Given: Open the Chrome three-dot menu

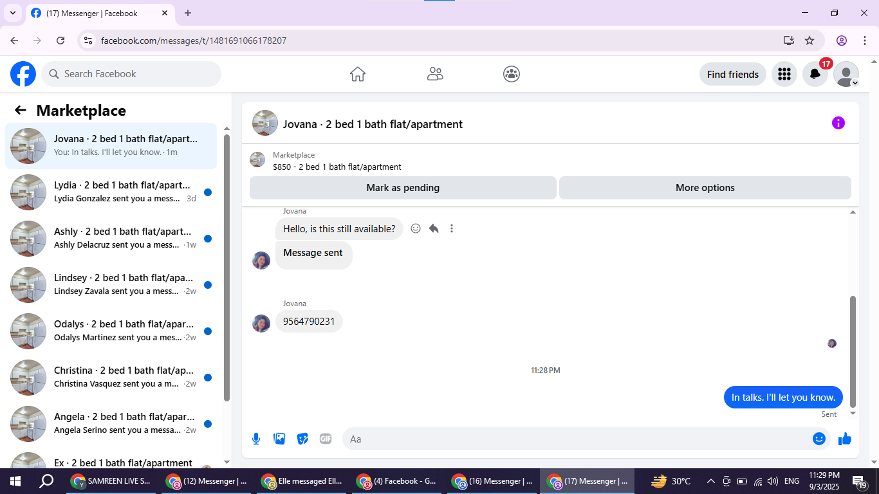Looking at the screenshot, I should [864, 41].
